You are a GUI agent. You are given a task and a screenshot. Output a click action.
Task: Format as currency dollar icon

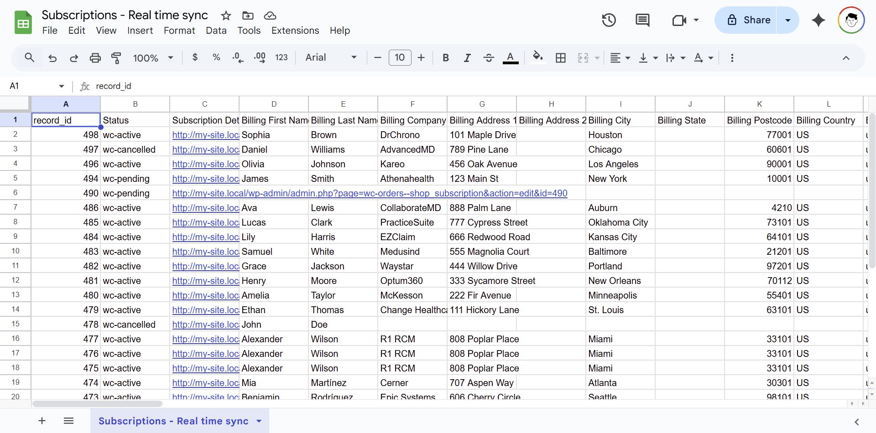point(195,57)
